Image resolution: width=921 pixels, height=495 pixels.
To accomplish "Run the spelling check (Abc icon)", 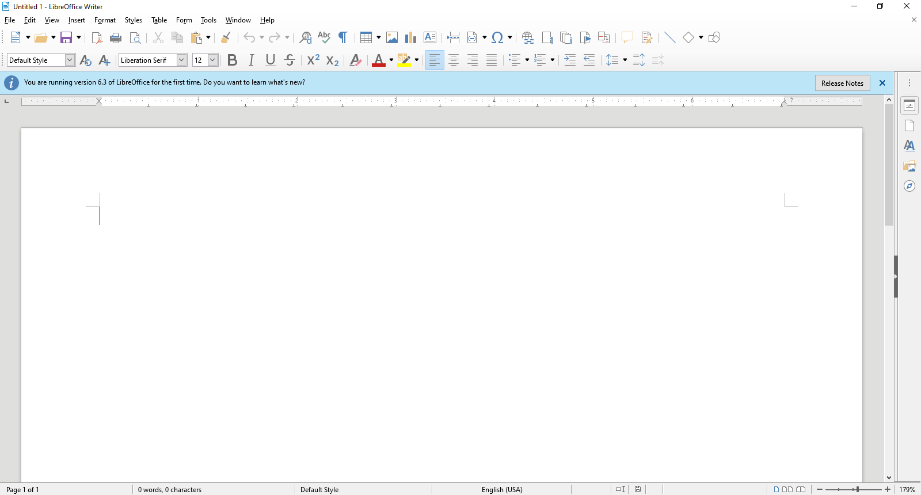I will tap(324, 38).
